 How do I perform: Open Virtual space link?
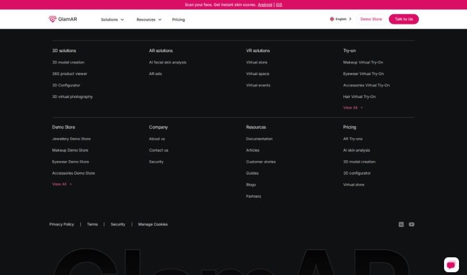[258, 73]
